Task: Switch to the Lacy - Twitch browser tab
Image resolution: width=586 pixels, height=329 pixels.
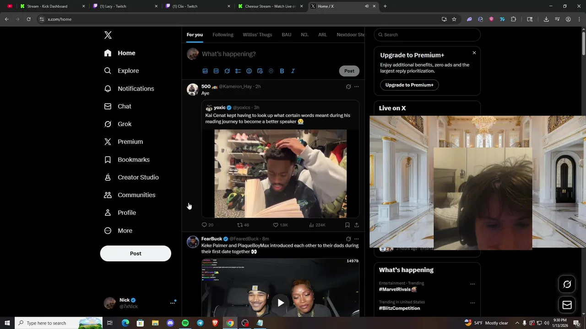Action: 125,6
